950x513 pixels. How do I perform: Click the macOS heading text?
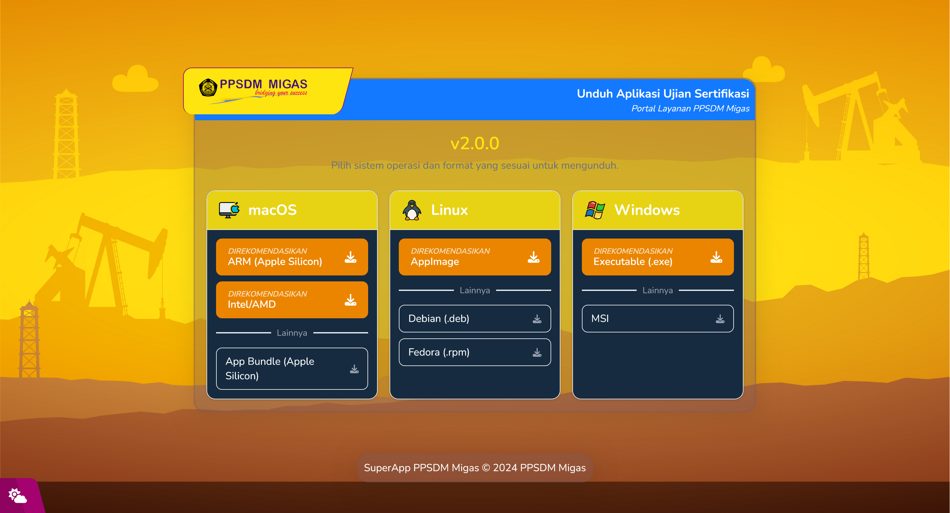pyautogui.click(x=272, y=210)
